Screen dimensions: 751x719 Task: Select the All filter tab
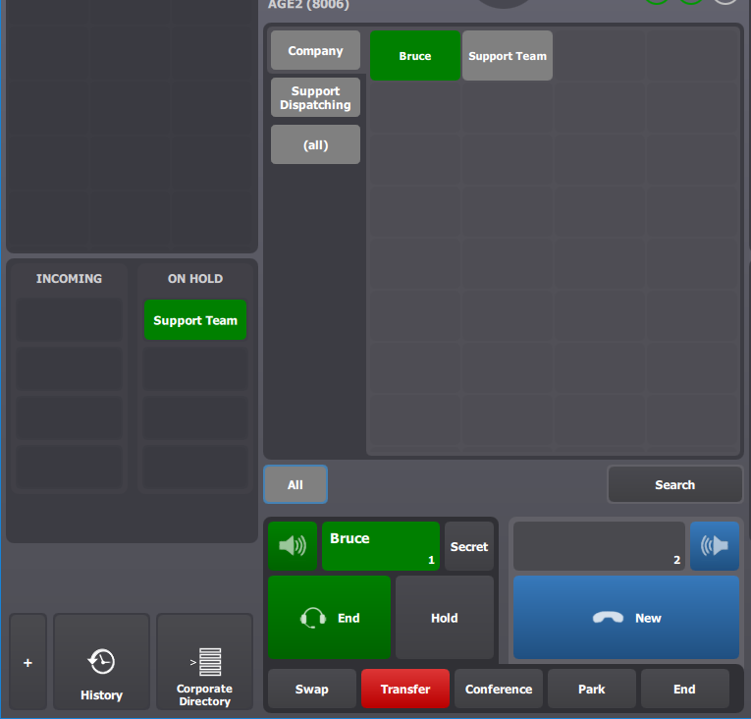click(295, 484)
